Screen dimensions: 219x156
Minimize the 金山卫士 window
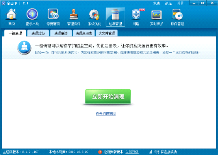coord(194,3)
